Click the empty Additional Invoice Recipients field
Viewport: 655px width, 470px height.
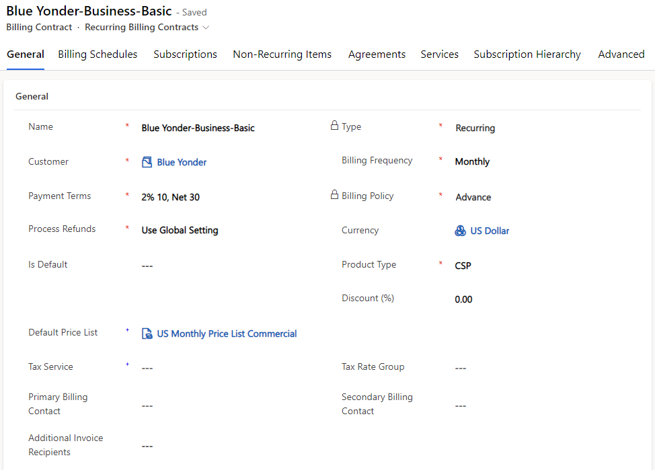pyautogui.click(x=147, y=446)
